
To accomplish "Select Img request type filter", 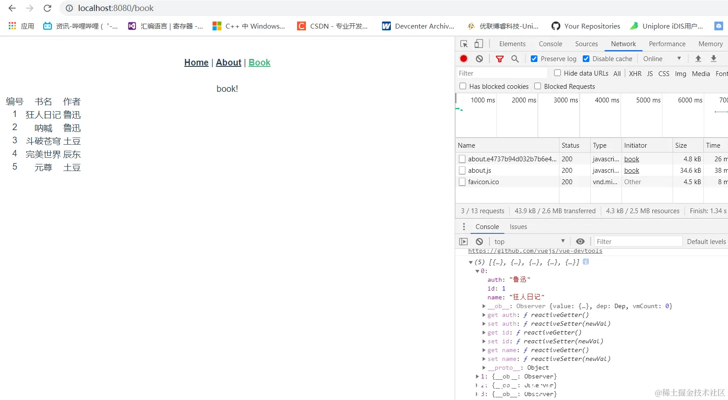I will tap(680, 73).
